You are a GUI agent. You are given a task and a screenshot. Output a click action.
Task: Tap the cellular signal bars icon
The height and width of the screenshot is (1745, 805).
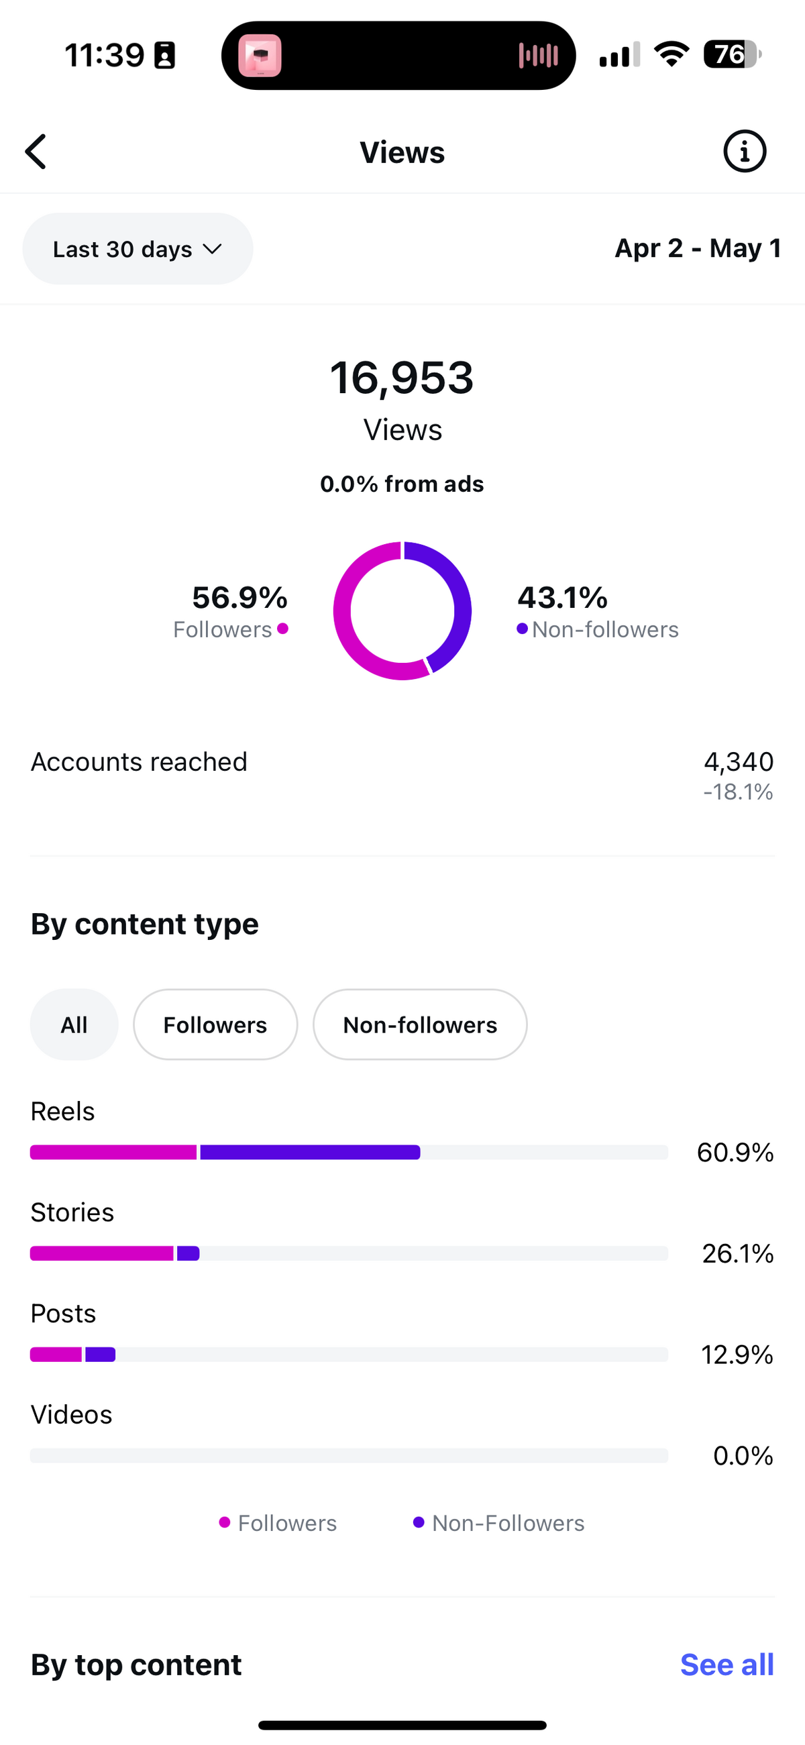tap(619, 55)
